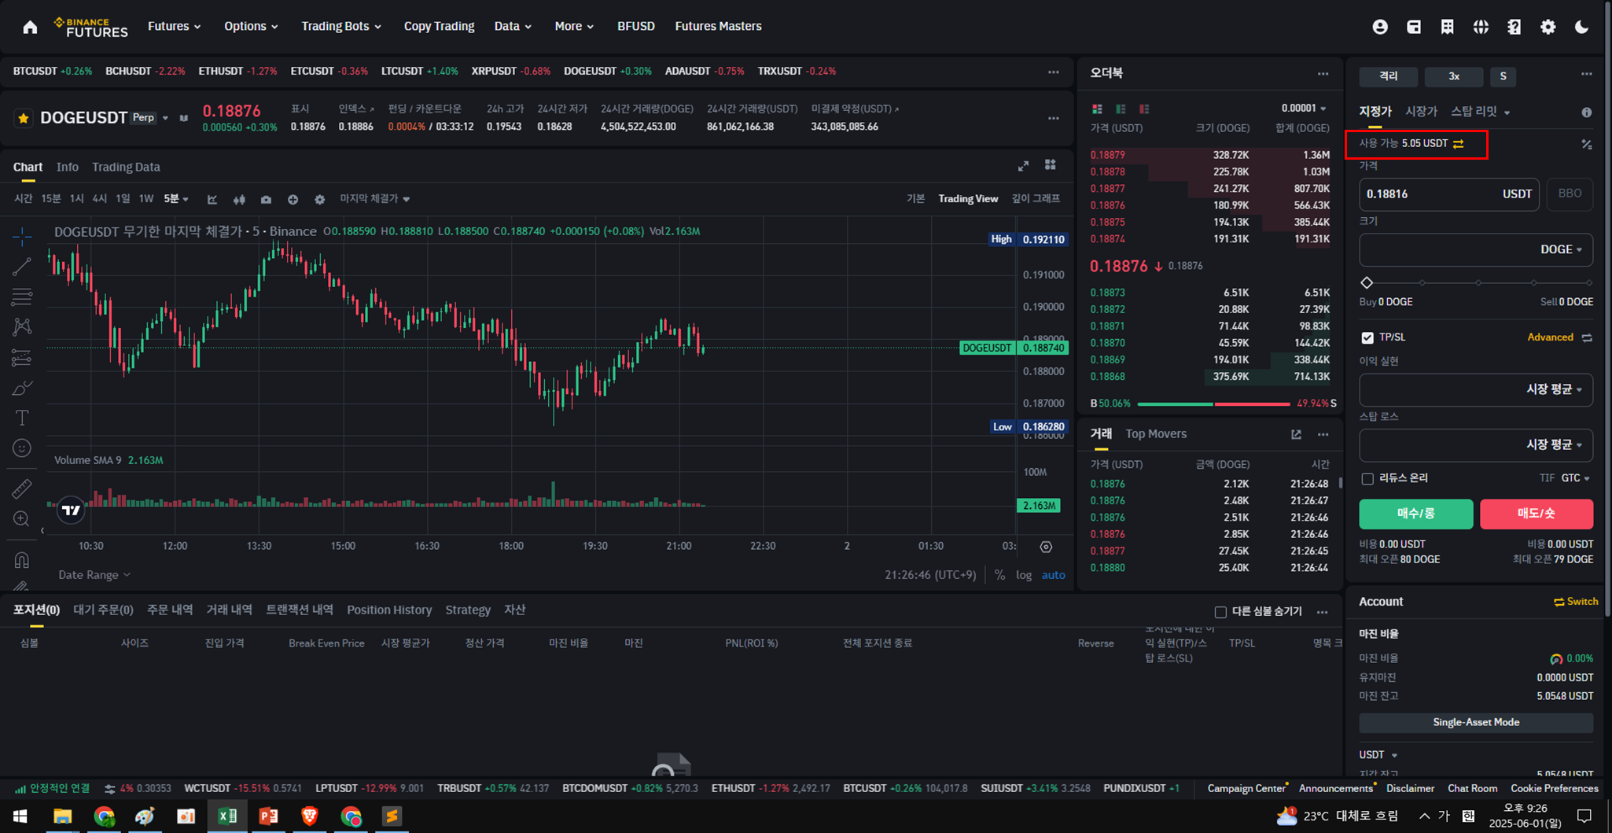Switch theme with the moon icon
The height and width of the screenshot is (833, 1612).
pyautogui.click(x=1581, y=27)
